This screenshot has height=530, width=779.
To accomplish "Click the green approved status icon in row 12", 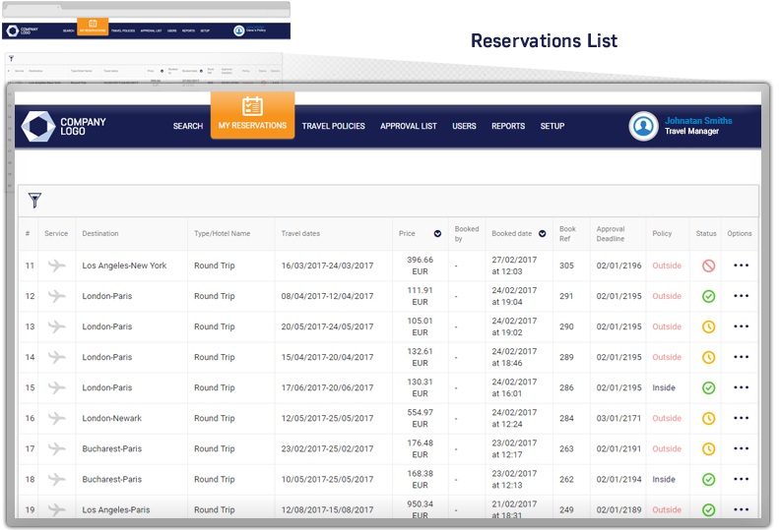I will [x=708, y=296].
